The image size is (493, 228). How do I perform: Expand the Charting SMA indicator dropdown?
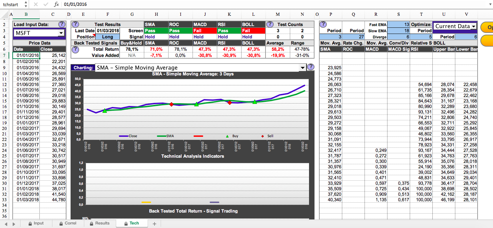pos(302,68)
